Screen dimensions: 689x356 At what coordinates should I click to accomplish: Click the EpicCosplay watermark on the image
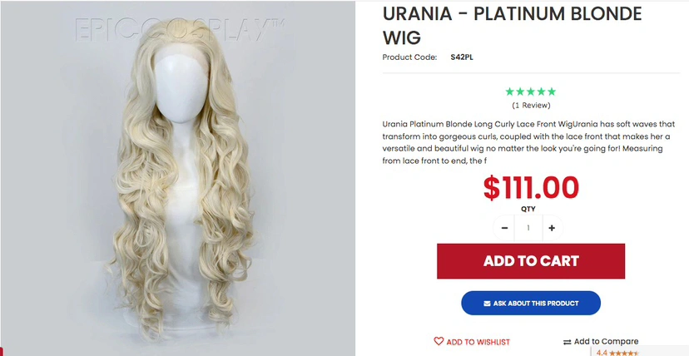pyautogui.click(x=179, y=30)
